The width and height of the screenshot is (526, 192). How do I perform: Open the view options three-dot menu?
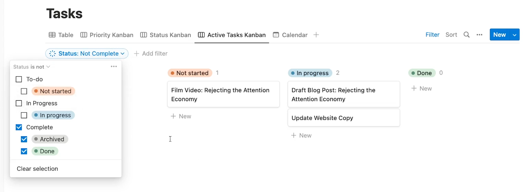point(479,35)
